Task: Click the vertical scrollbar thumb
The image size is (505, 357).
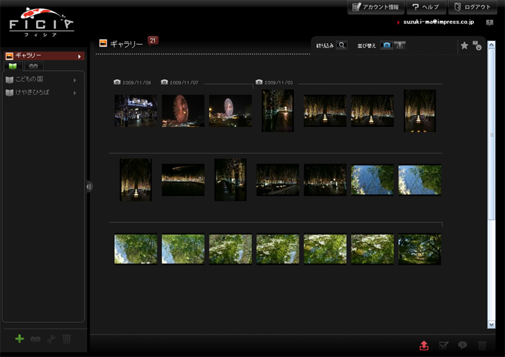Action: (x=491, y=134)
